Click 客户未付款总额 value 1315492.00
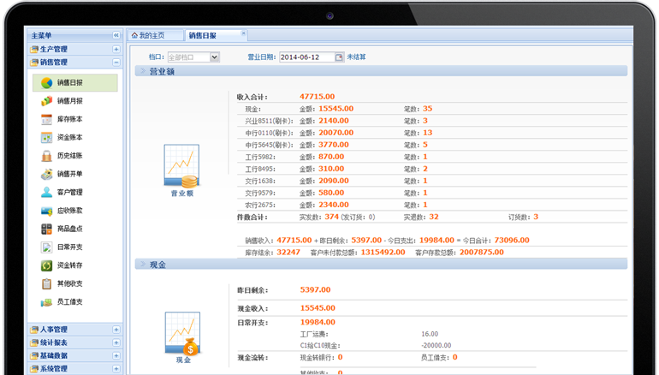This screenshot has width=659, height=375. point(383,253)
